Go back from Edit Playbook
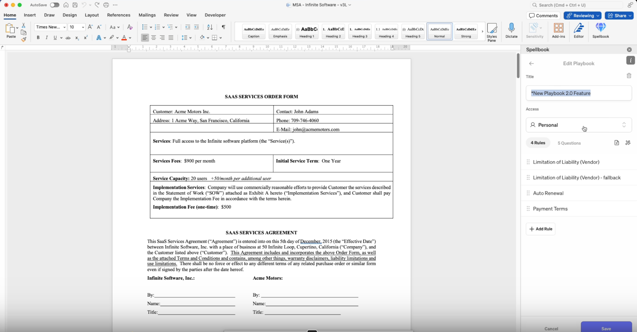Screen dimensions: 637x332 pyautogui.click(x=531, y=64)
